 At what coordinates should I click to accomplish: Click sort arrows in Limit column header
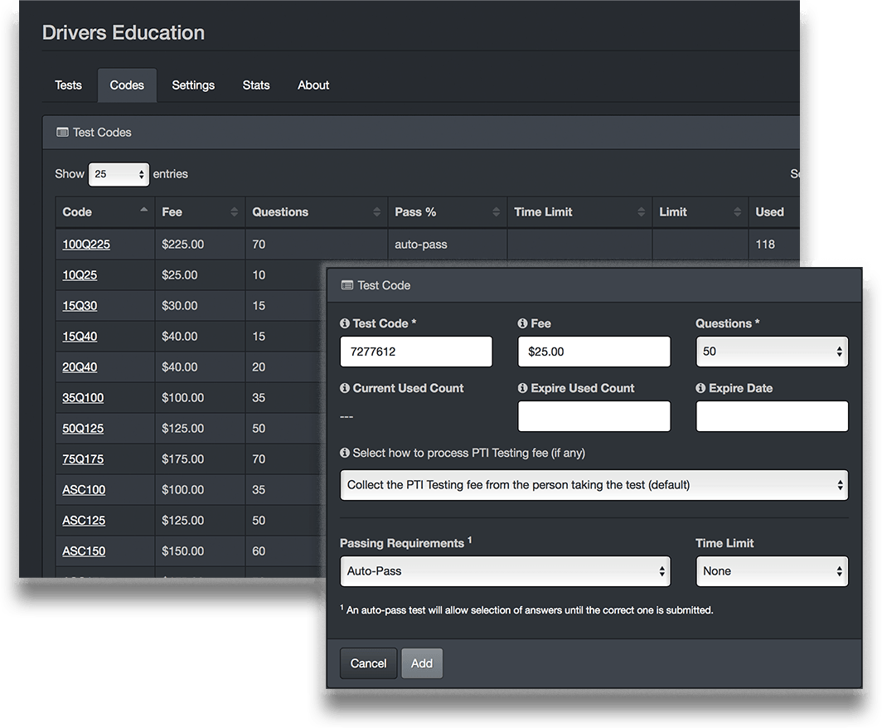tap(738, 212)
